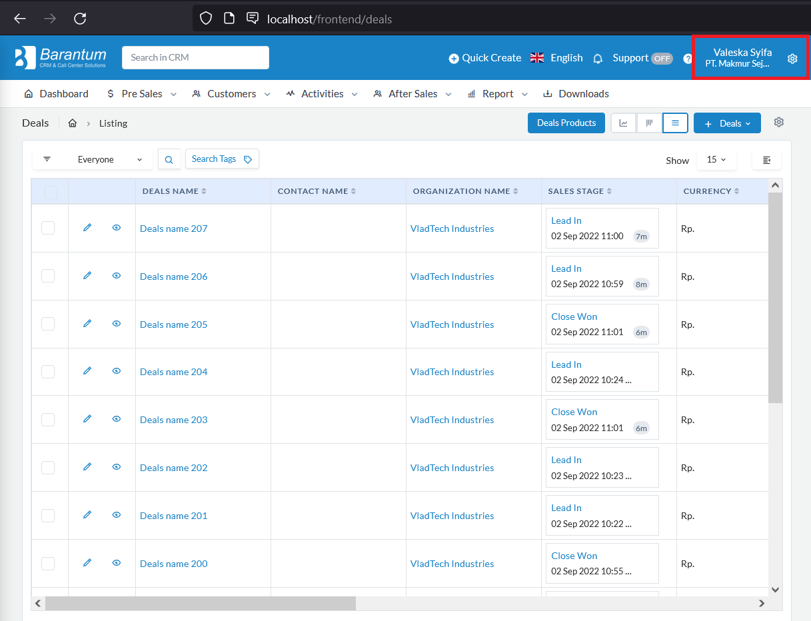Expand the + Deals dropdown button
811x621 pixels.
(x=727, y=123)
